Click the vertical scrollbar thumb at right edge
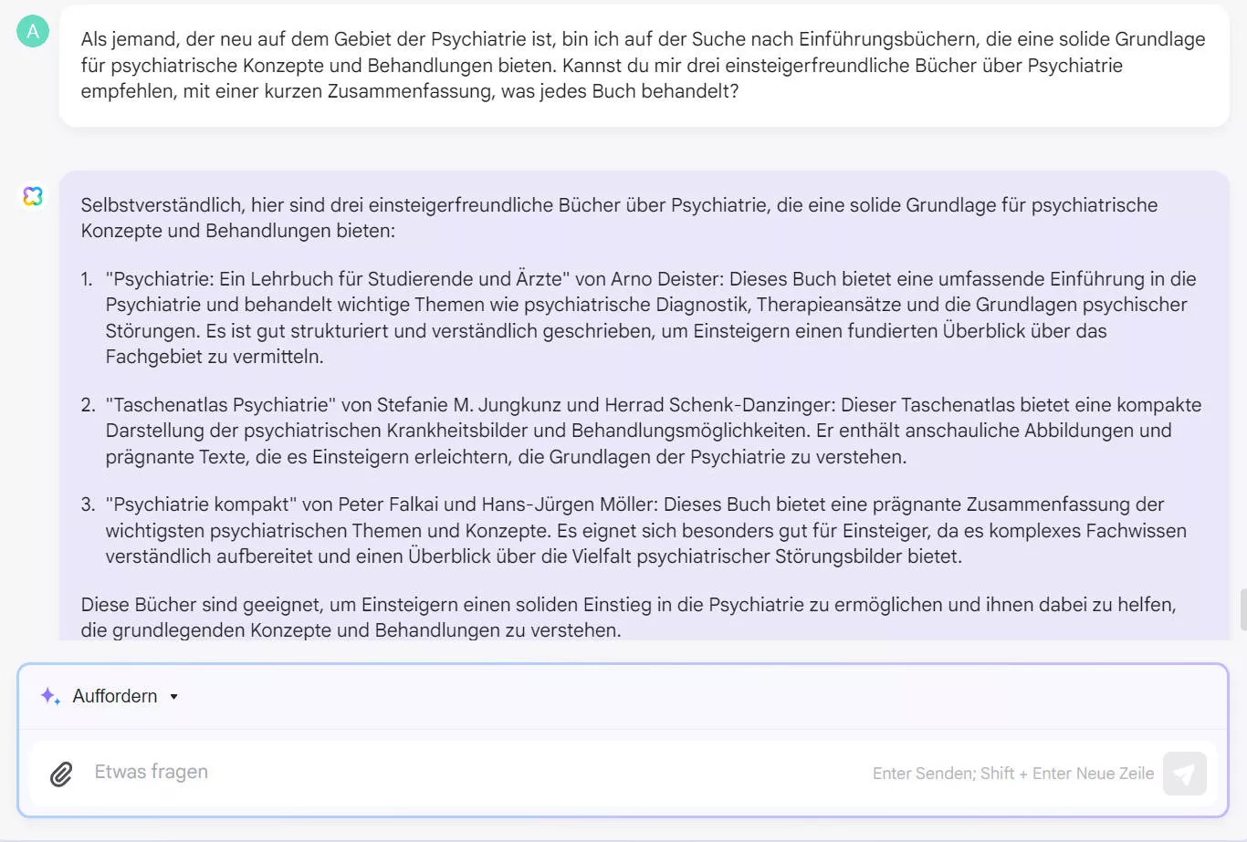1247x842 pixels. (1243, 609)
